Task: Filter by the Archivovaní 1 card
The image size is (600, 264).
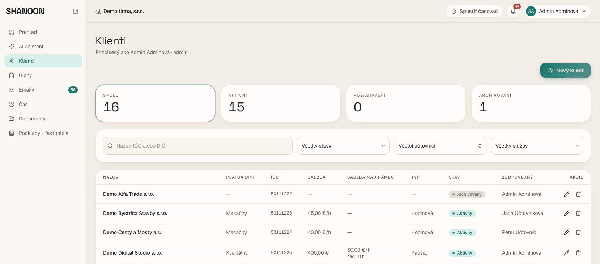Action: pos(531,104)
